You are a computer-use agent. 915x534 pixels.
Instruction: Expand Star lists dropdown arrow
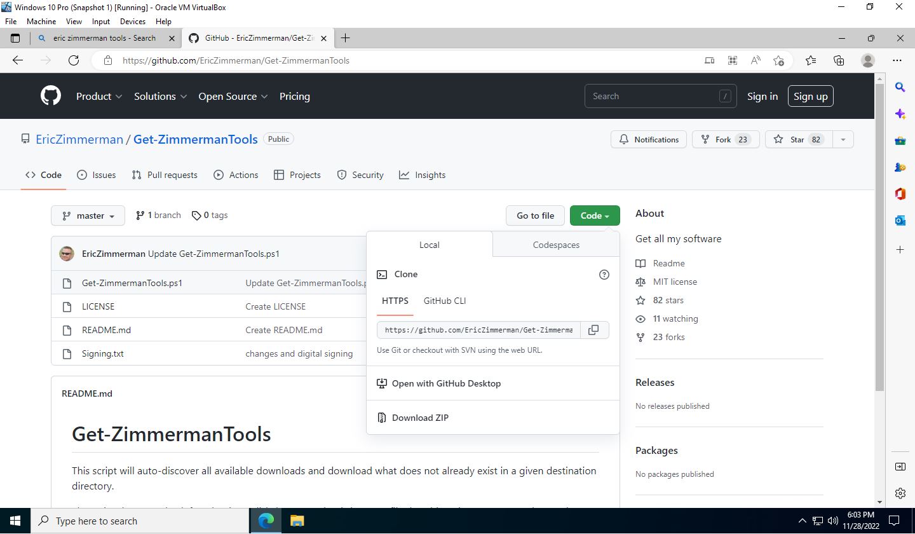pyautogui.click(x=843, y=139)
